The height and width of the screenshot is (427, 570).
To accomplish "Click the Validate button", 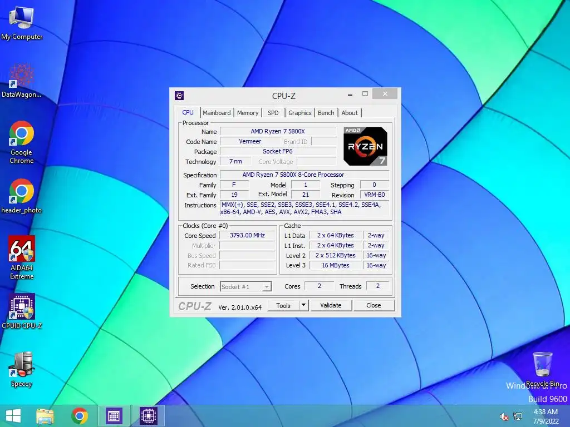I will [x=331, y=305].
